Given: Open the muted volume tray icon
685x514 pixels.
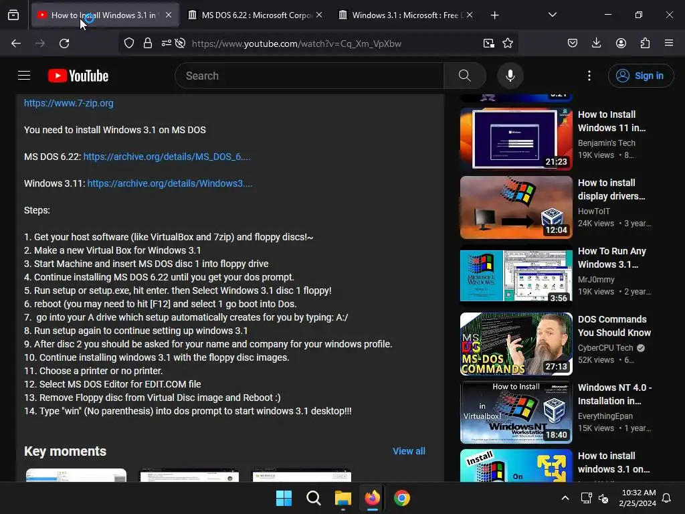Looking at the screenshot, I should [x=603, y=498].
